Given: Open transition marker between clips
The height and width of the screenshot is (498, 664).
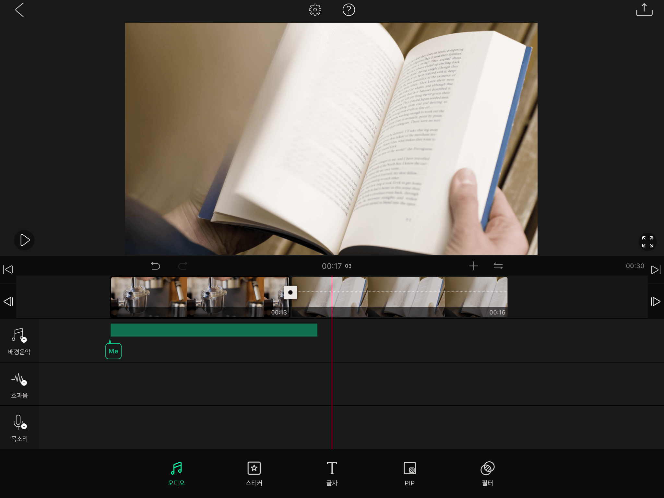Looking at the screenshot, I should click(x=290, y=292).
